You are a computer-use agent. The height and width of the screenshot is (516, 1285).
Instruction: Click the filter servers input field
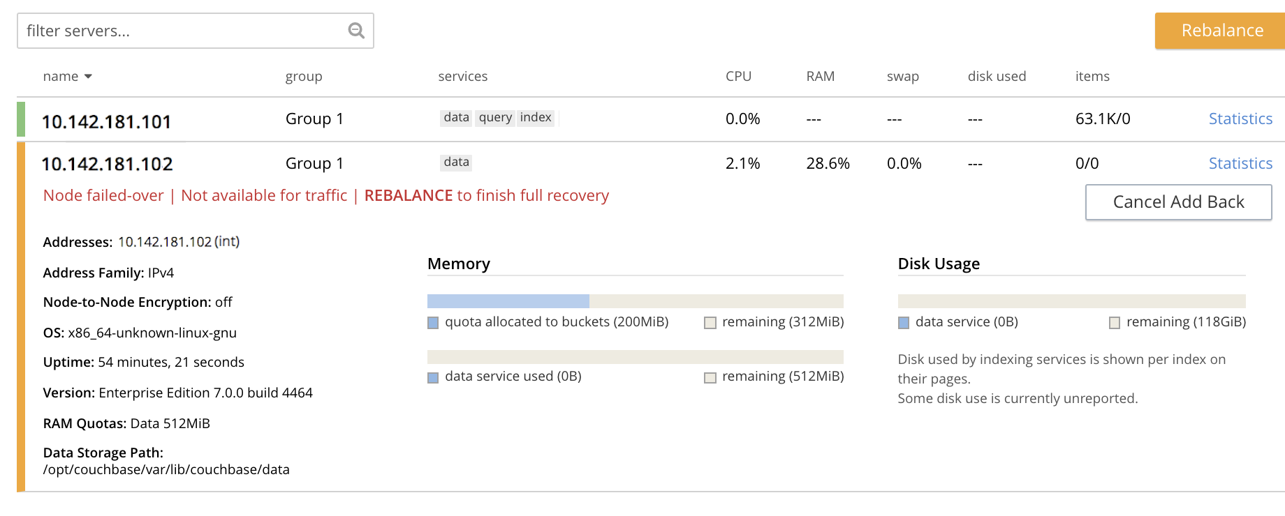click(175, 30)
